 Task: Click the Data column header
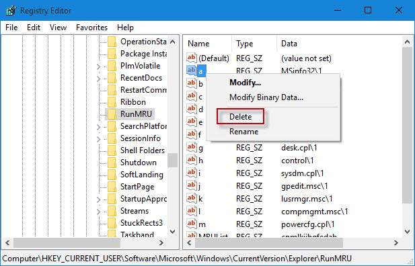click(x=289, y=44)
